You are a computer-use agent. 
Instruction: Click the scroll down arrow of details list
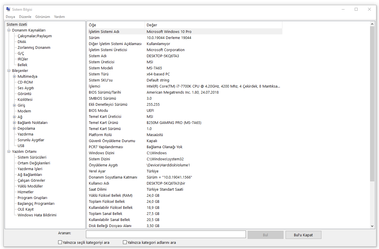point(372,226)
